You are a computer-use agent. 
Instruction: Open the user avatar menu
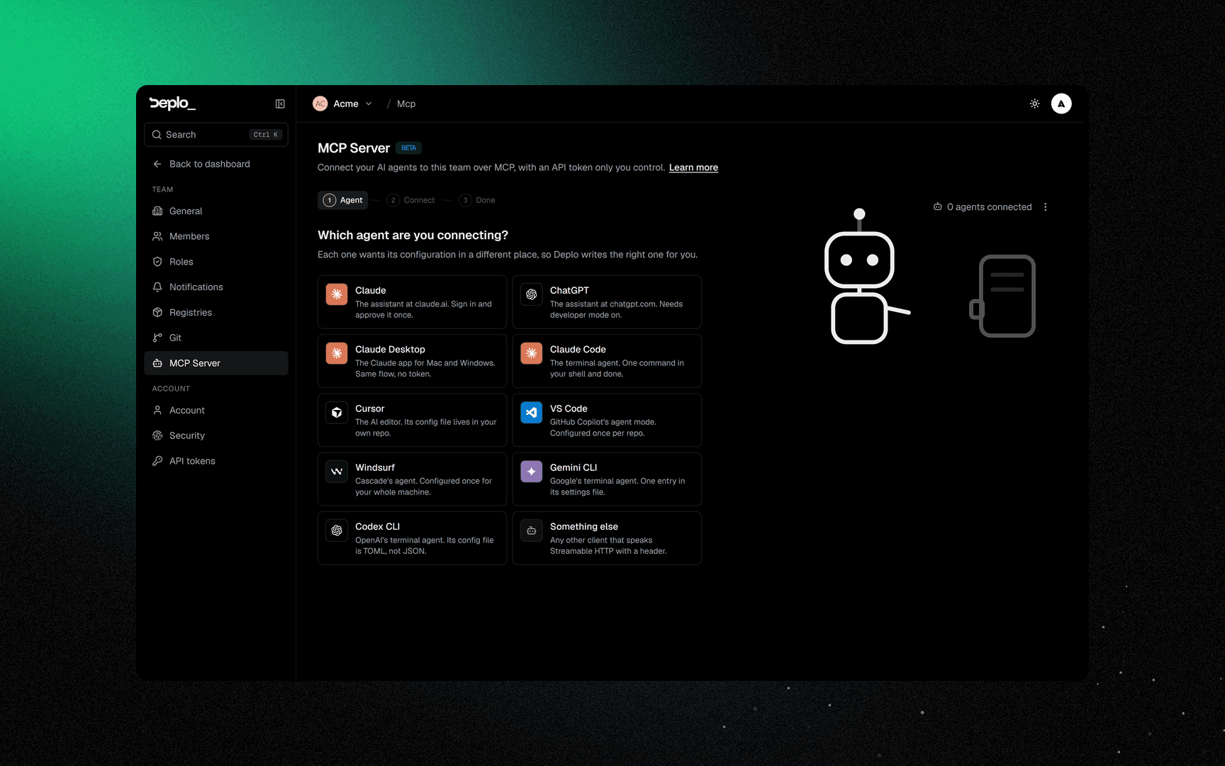(1061, 104)
